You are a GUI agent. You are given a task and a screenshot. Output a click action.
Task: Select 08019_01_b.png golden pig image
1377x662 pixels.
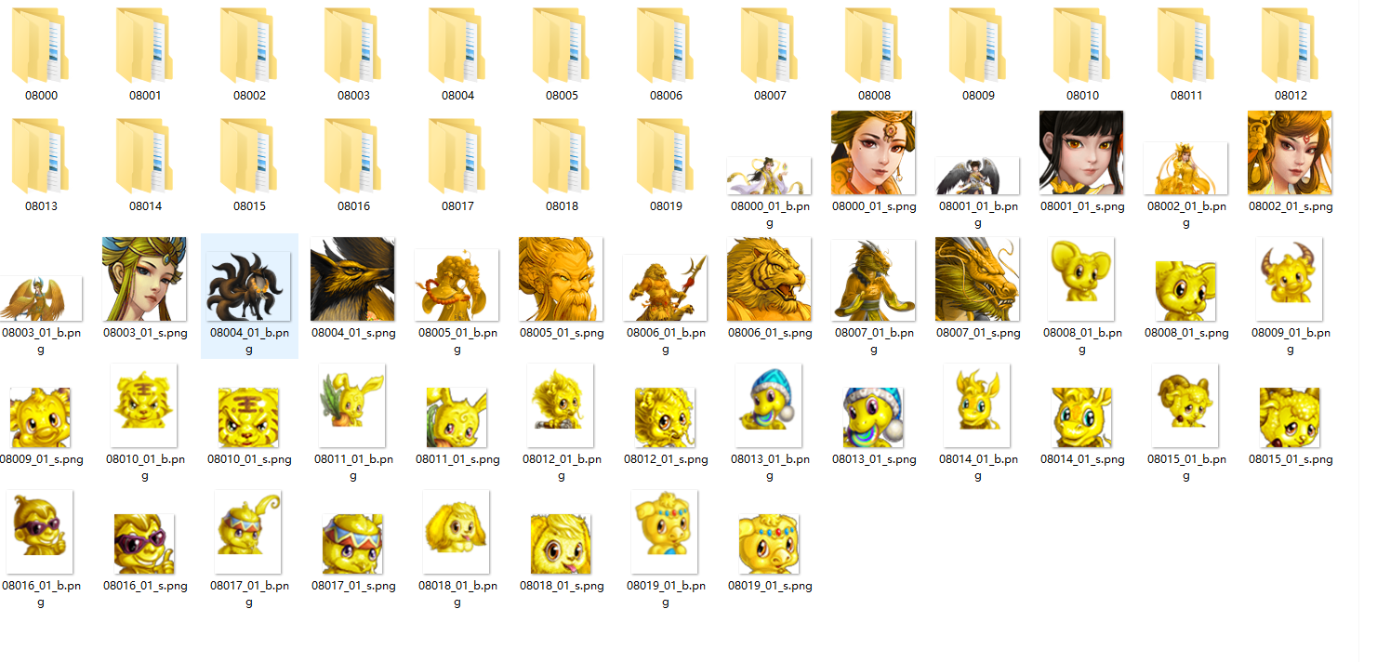[x=664, y=532]
